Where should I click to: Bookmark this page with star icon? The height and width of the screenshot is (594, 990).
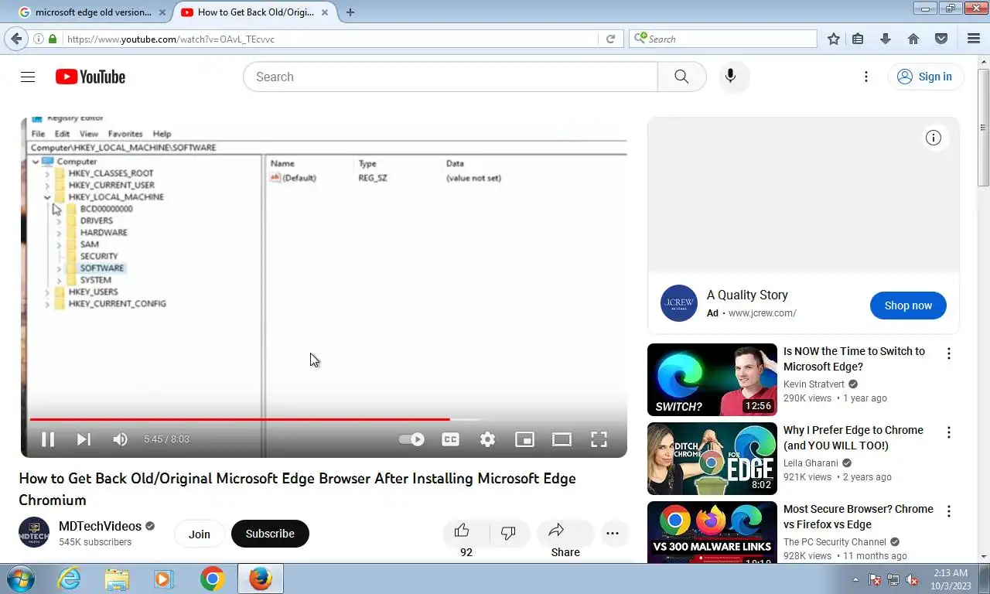834,39
